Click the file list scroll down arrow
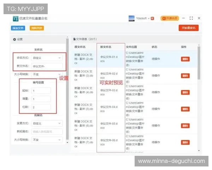 (199, 151)
